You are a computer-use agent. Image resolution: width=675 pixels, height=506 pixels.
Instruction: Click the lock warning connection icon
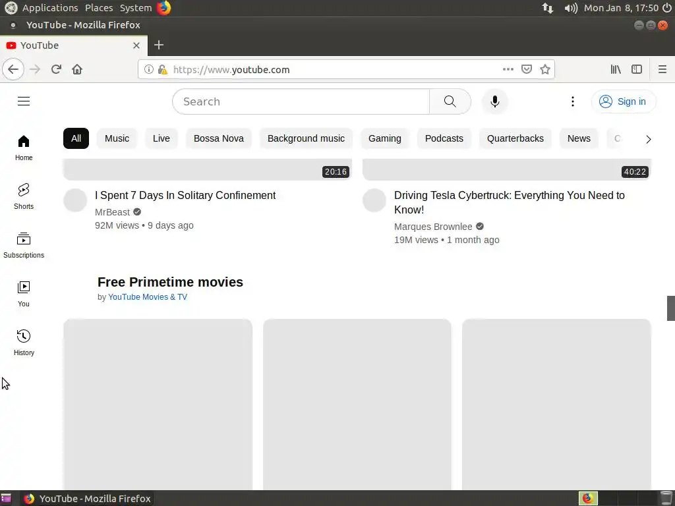pos(163,69)
